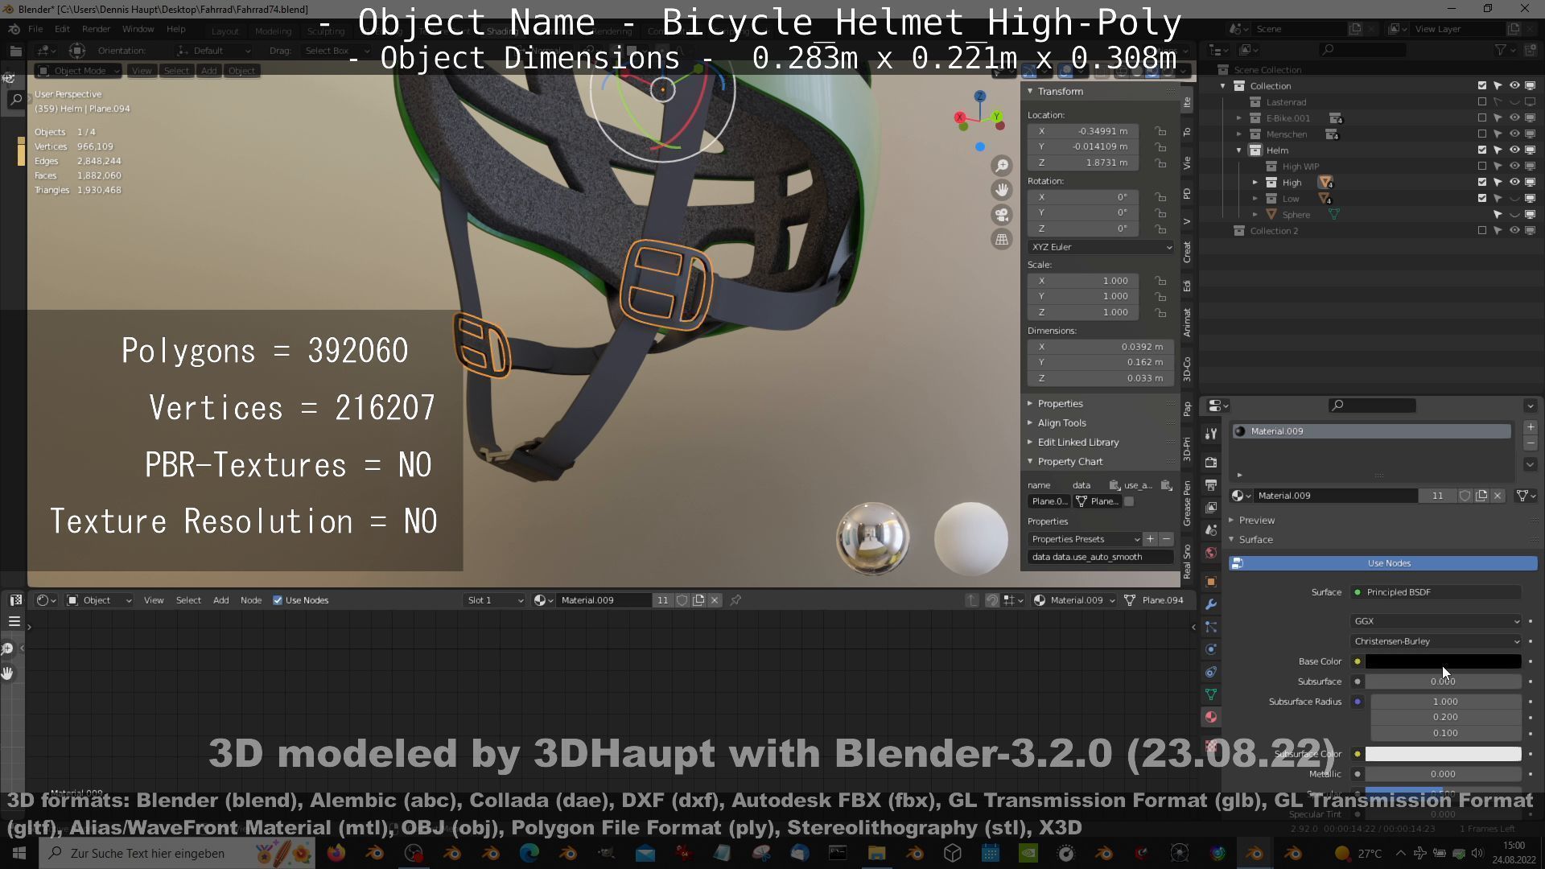Open the Material properties tab
Viewport: 1545px width, 869px height.
coord(1211,717)
